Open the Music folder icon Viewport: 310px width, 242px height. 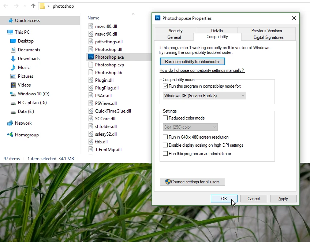(13, 67)
